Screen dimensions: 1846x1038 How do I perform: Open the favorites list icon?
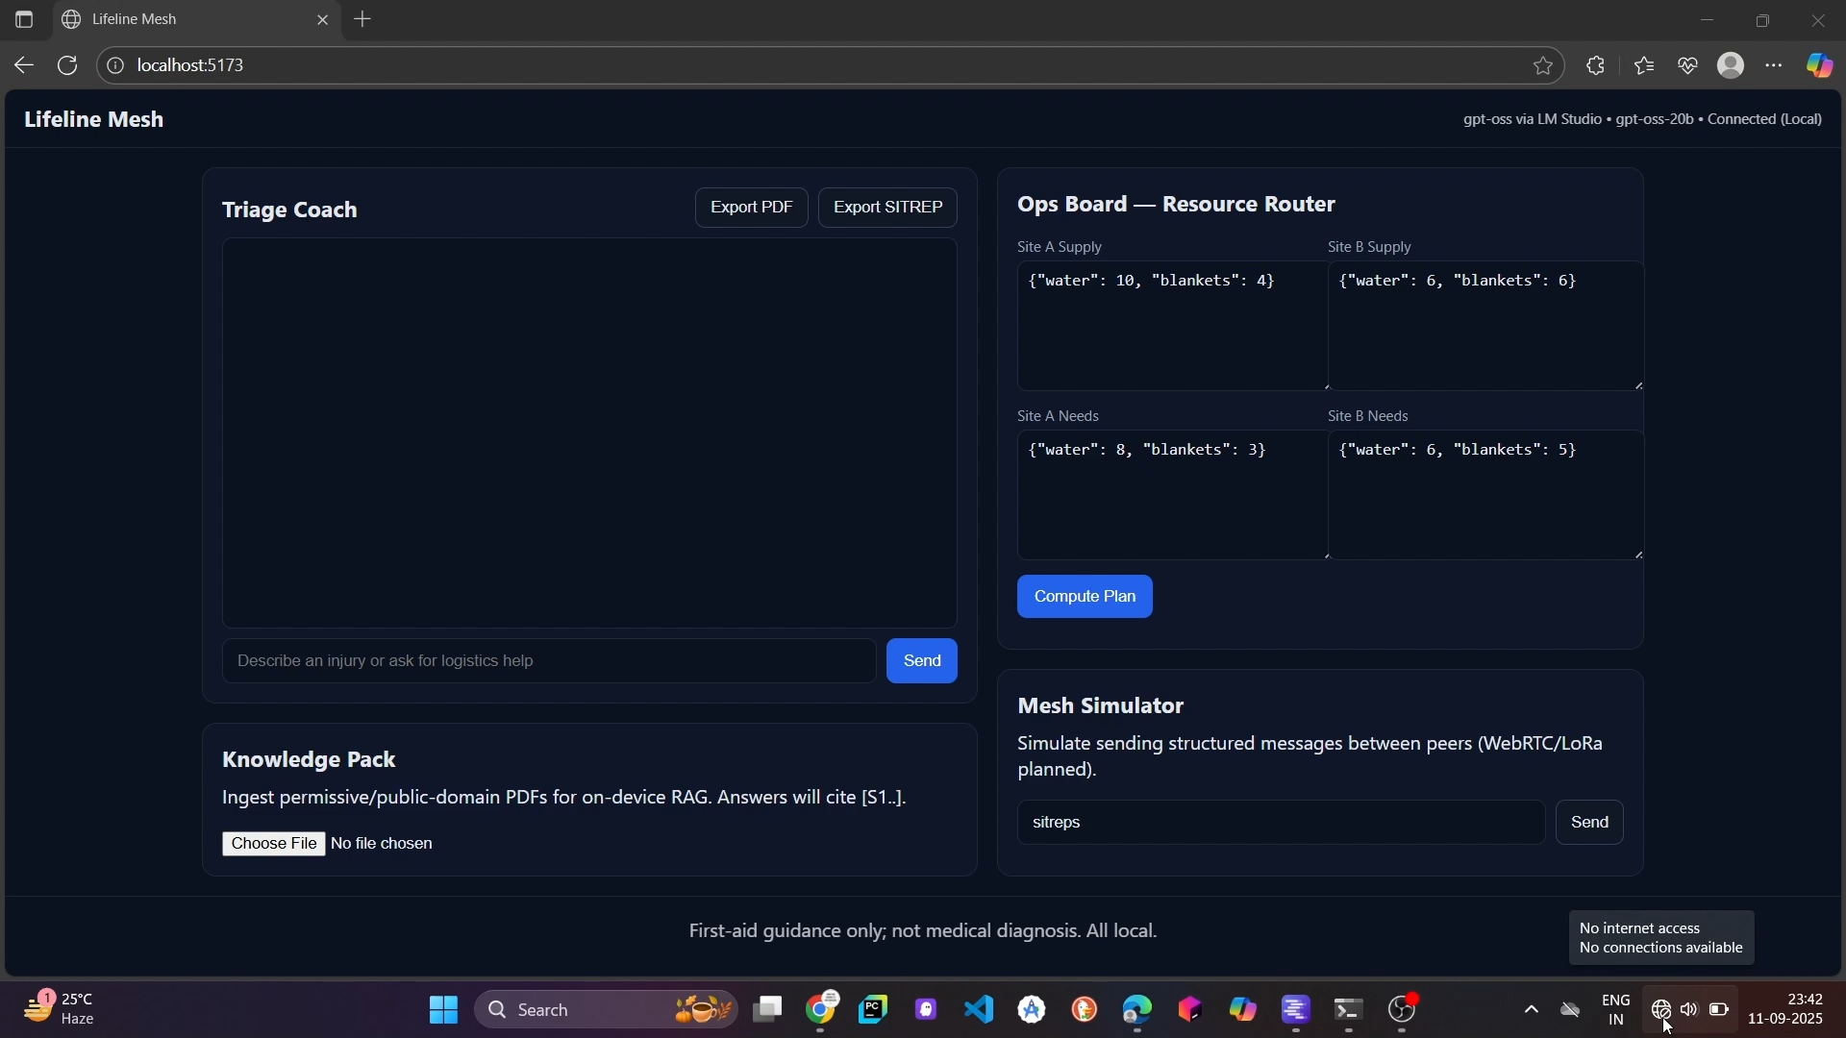pos(1645,65)
